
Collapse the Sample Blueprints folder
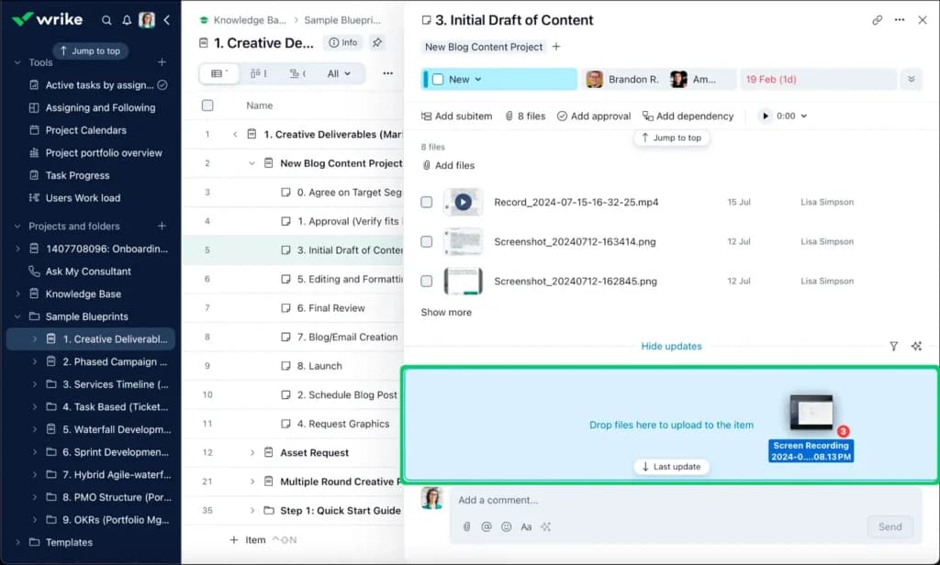click(17, 316)
